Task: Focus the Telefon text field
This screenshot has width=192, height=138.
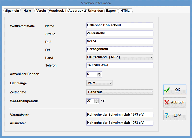Action: click(x=120, y=65)
